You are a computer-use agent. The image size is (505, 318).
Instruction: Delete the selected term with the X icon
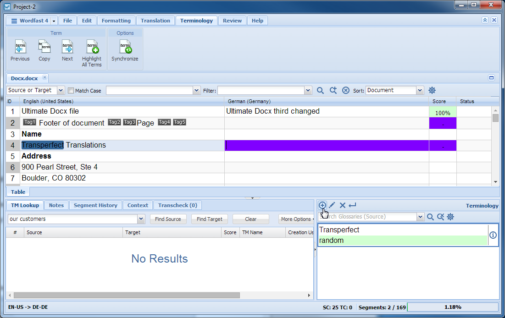click(342, 205)
